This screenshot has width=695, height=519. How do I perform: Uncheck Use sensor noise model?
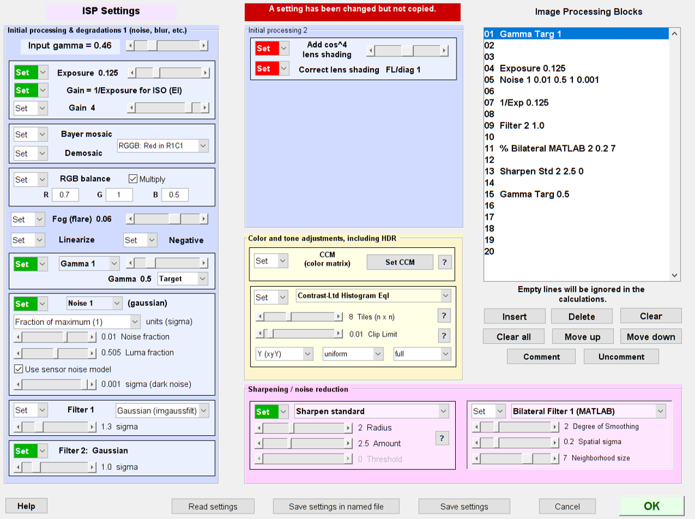[19, 368]
